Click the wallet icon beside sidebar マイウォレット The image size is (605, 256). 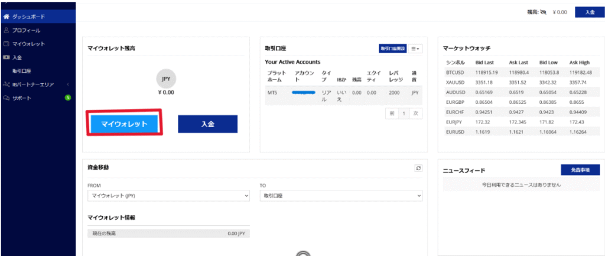coord(6,44)
